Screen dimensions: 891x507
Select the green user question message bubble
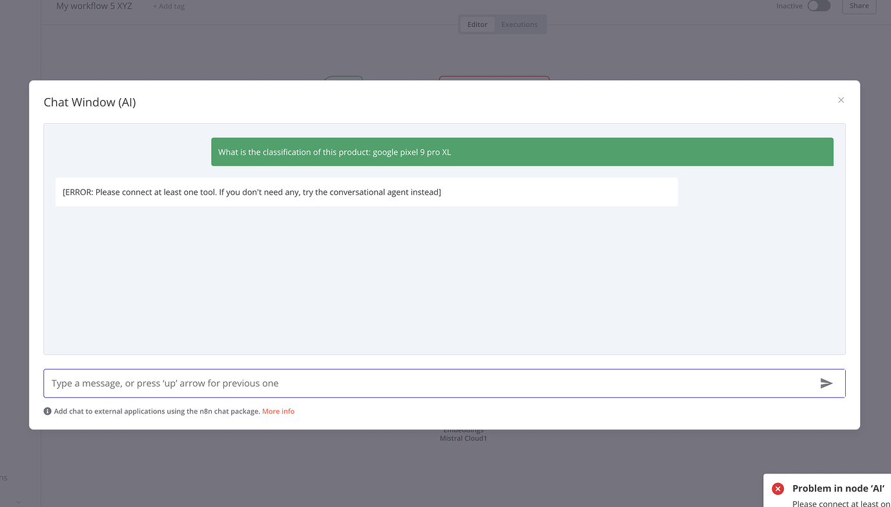522,152
